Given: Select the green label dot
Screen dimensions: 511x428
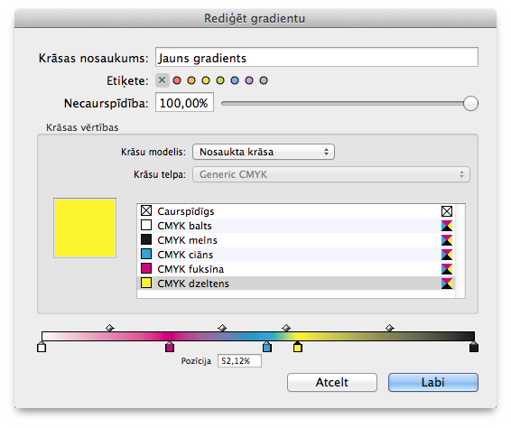Looking at the screenshot, I should click(x=220, y=80).
